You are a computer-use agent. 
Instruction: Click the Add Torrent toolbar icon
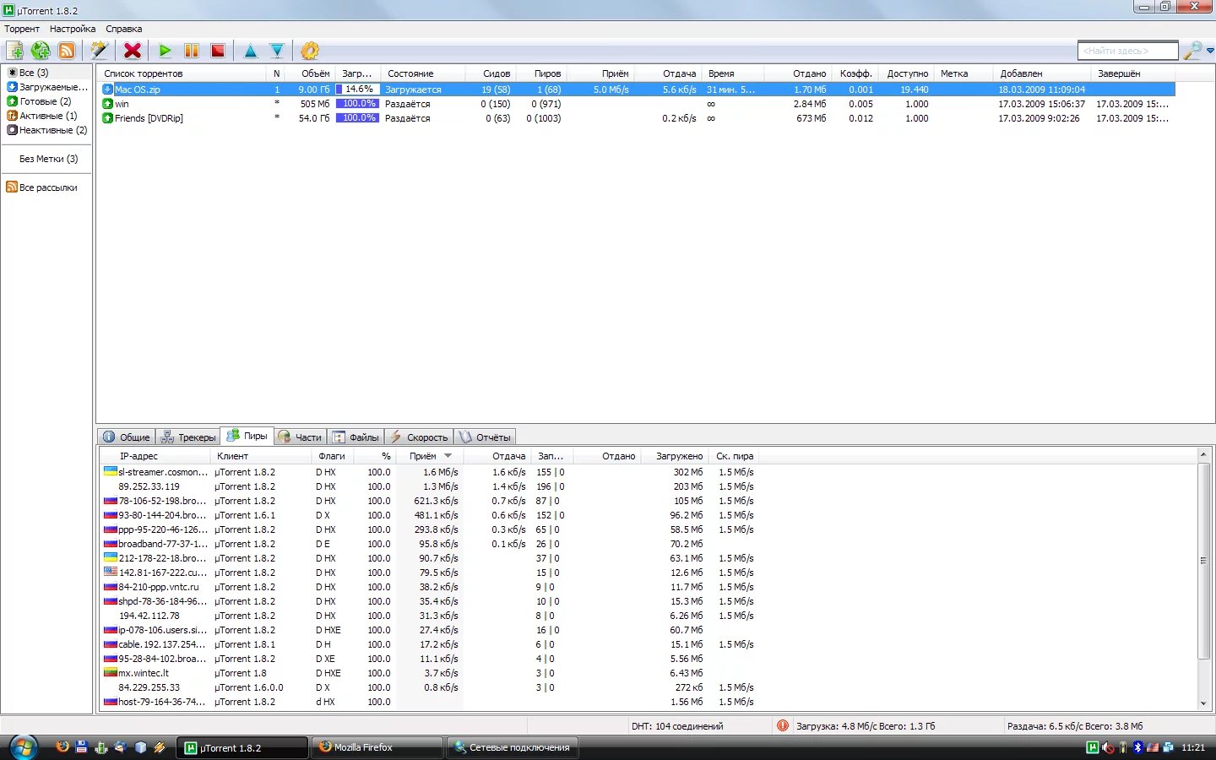pyautogui.click(x=15, y=51)
